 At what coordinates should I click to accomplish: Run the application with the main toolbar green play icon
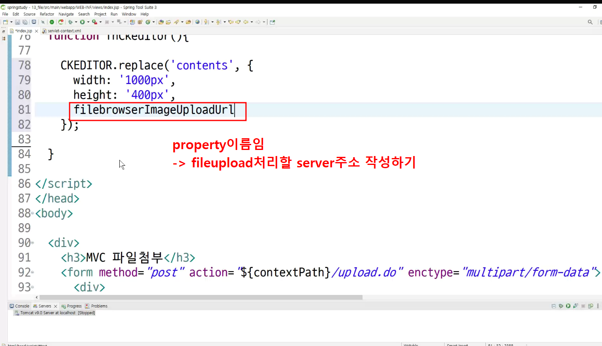(x=83, y=22)
